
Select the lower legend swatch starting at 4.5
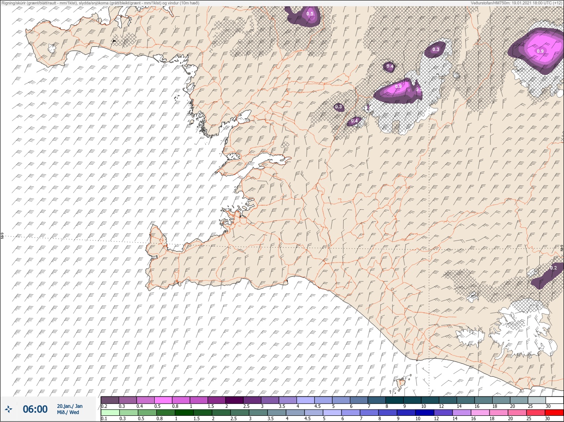point(313,413)
